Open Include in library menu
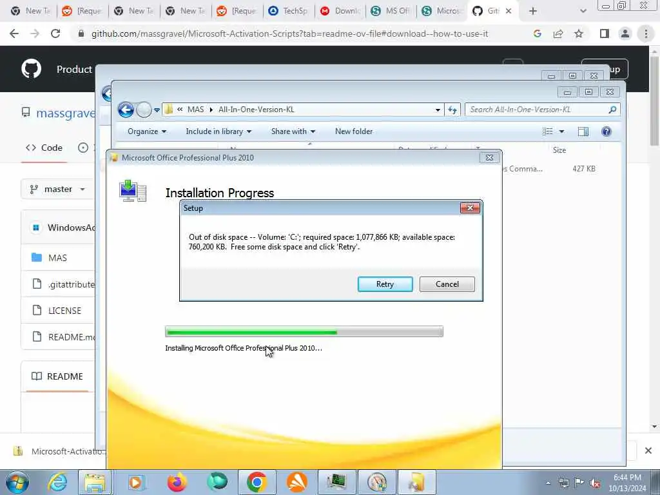Viewport: 660px width, 495px height. [218, 131]
